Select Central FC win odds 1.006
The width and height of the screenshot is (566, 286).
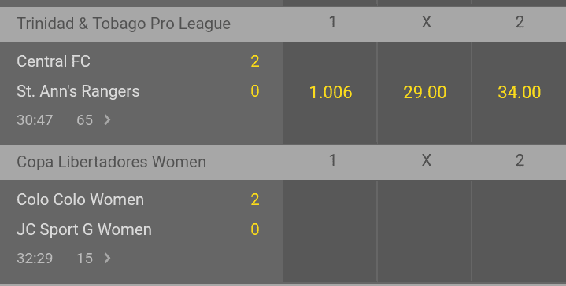[331, 93]
